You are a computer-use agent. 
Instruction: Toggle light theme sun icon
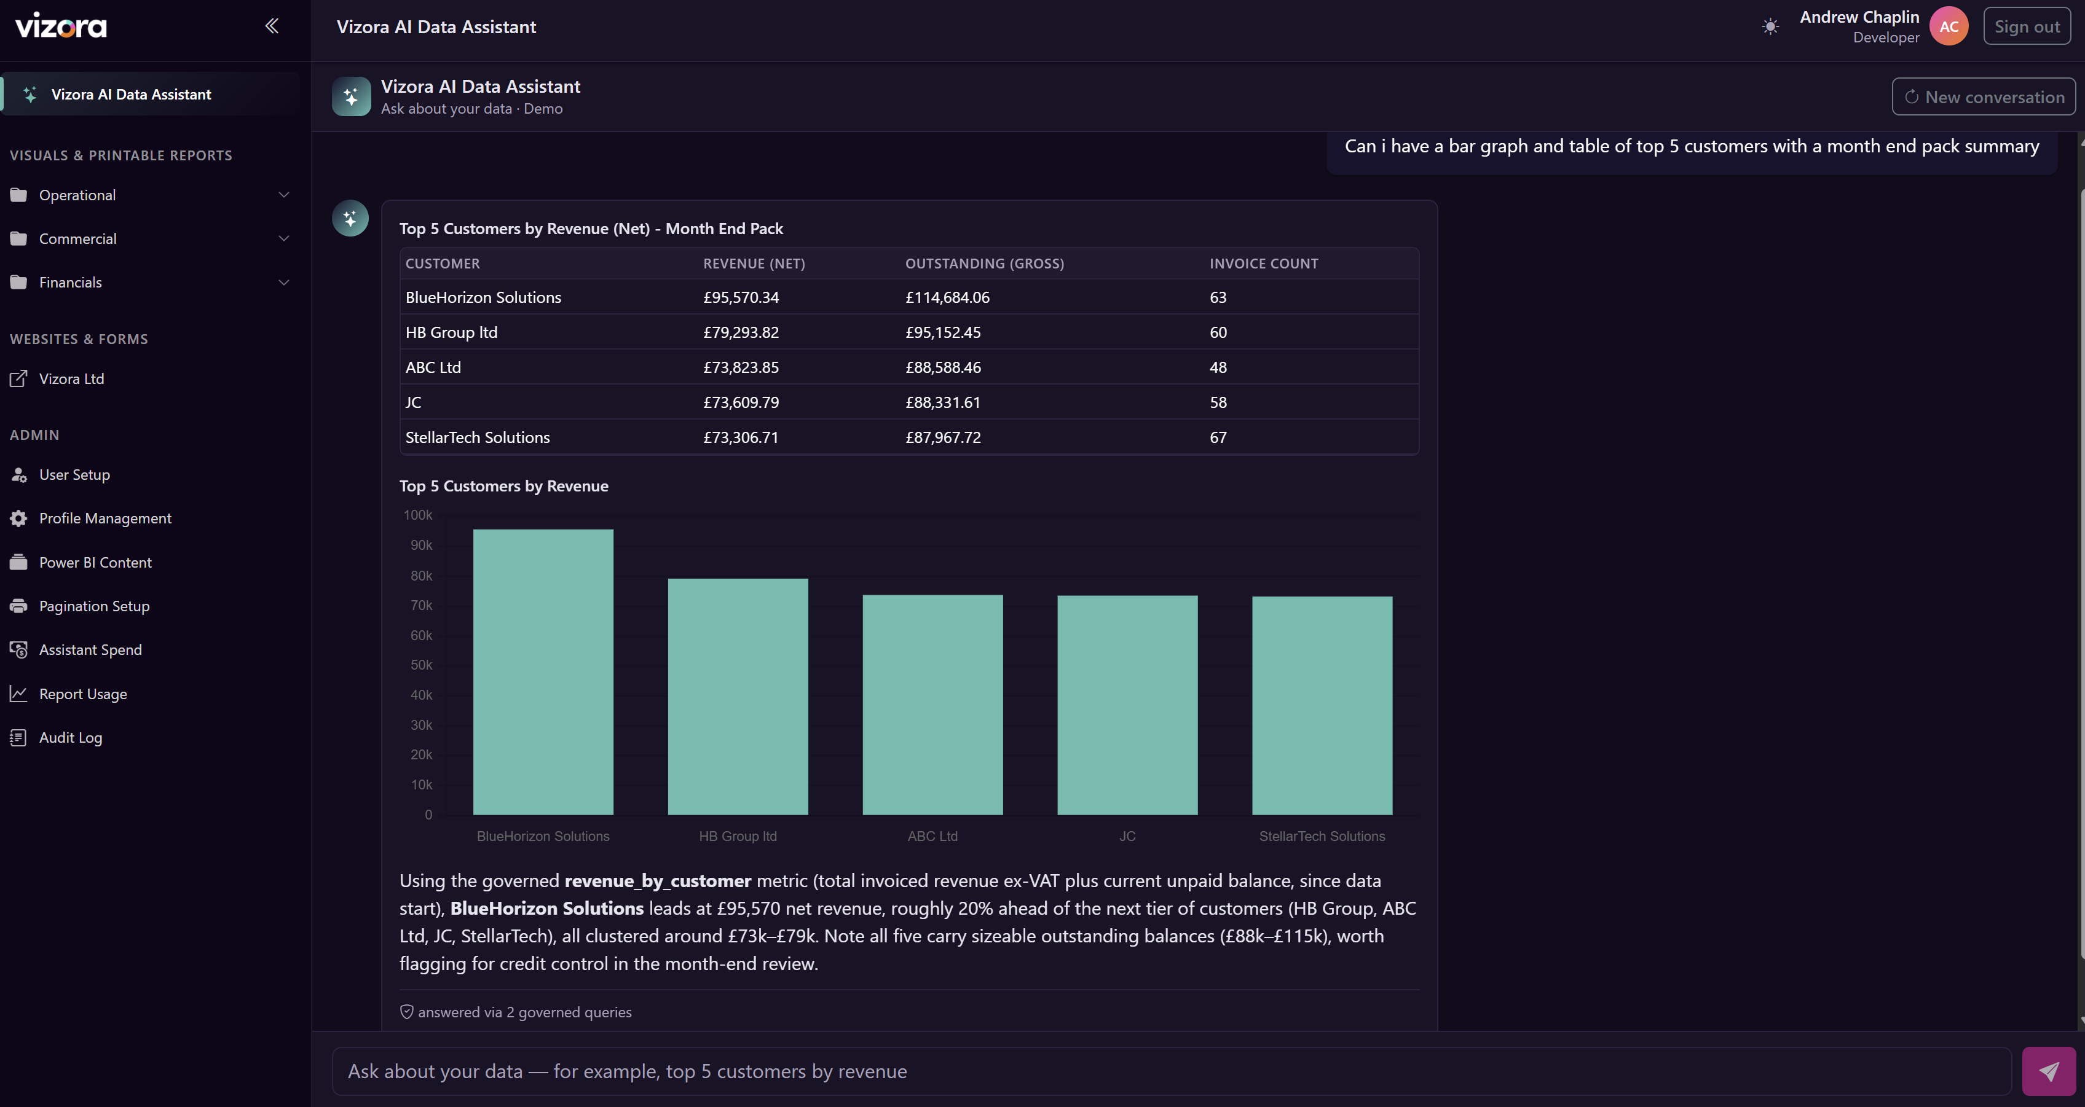click(1770, 26)
